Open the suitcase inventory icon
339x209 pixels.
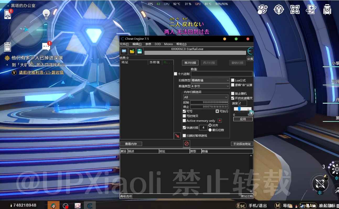[327, 9]
